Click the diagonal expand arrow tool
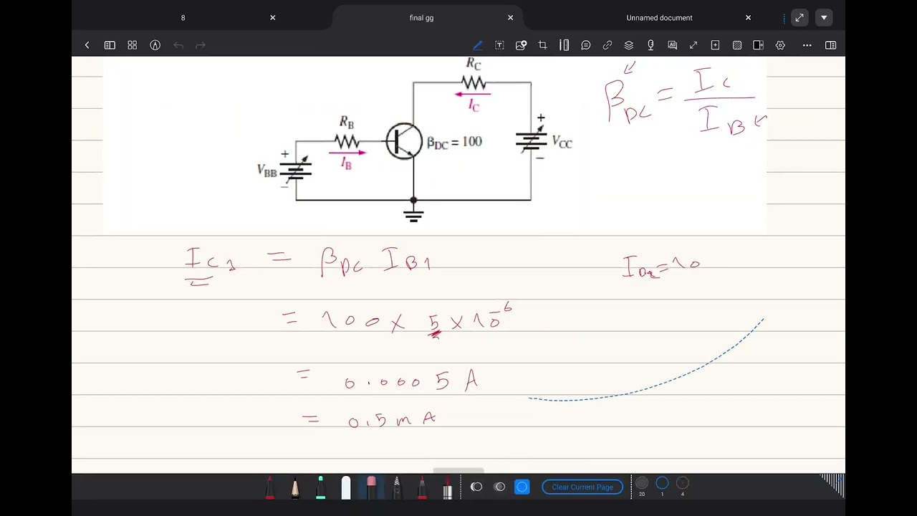 tap(693, 45)
